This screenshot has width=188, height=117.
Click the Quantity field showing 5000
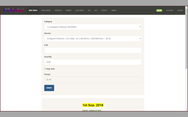pyautogui.click(x=93, y=62)
